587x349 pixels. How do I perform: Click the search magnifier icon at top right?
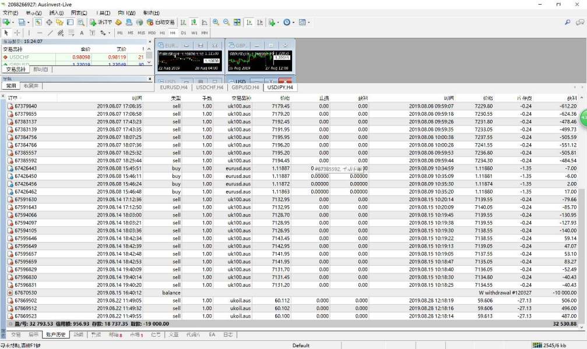(567, 23)
